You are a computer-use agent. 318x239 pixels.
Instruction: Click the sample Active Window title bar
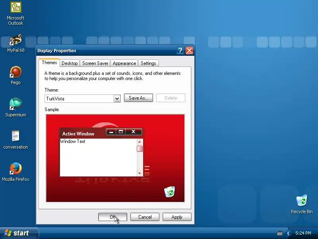[101, 133]
